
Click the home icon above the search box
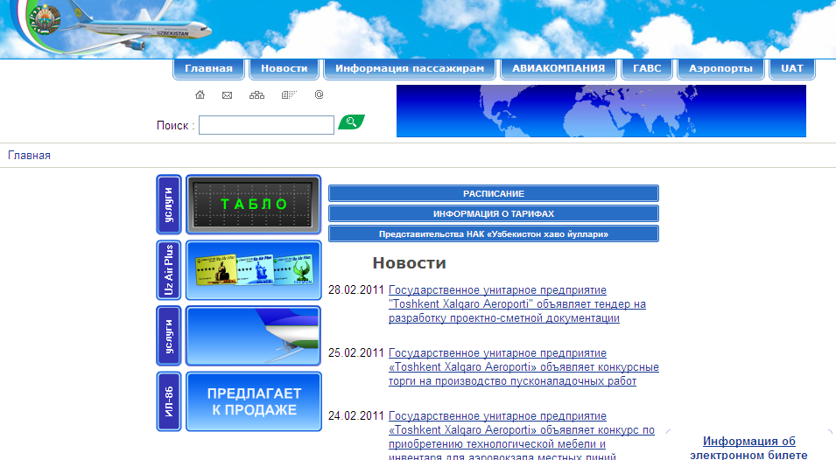(x=200, y=94)
